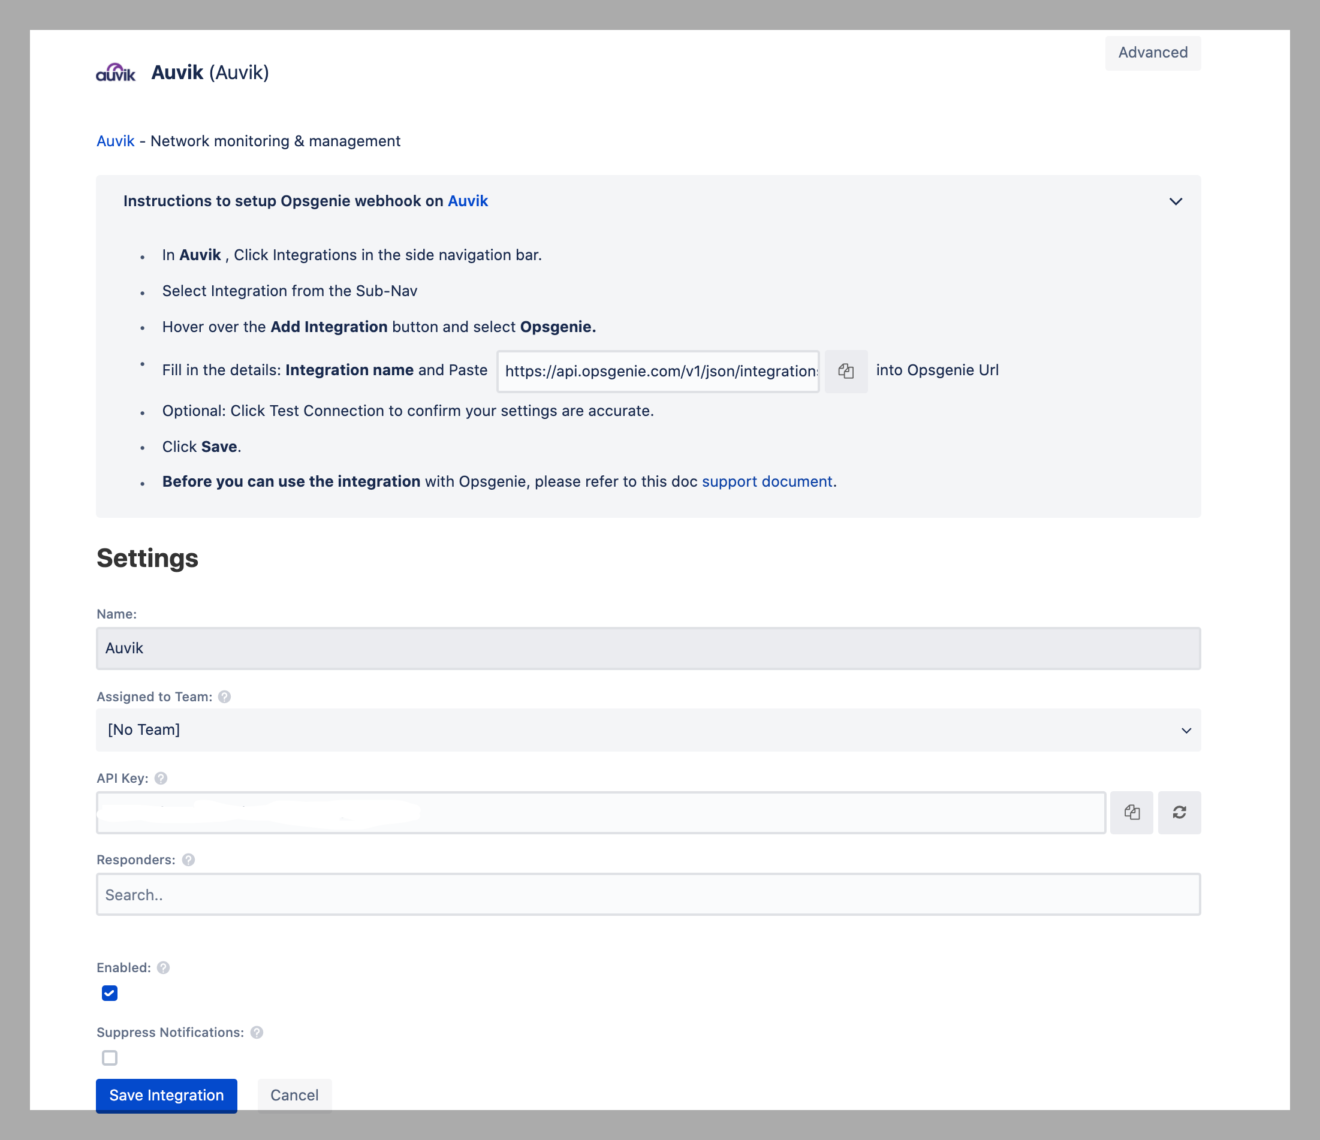Viewport: 1320px width, 1140px height.
Task: Collapse the setup instructions panel
Action: point(1176,201)
